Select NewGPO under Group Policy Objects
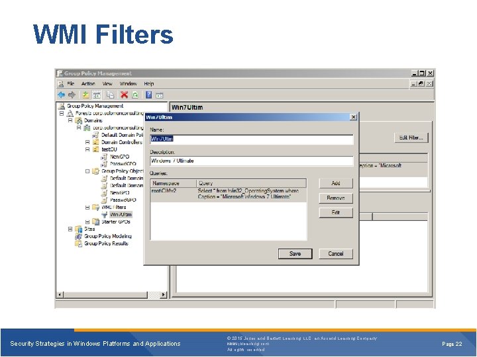This screenshot has width=477, height=357. tap(119, 193)
